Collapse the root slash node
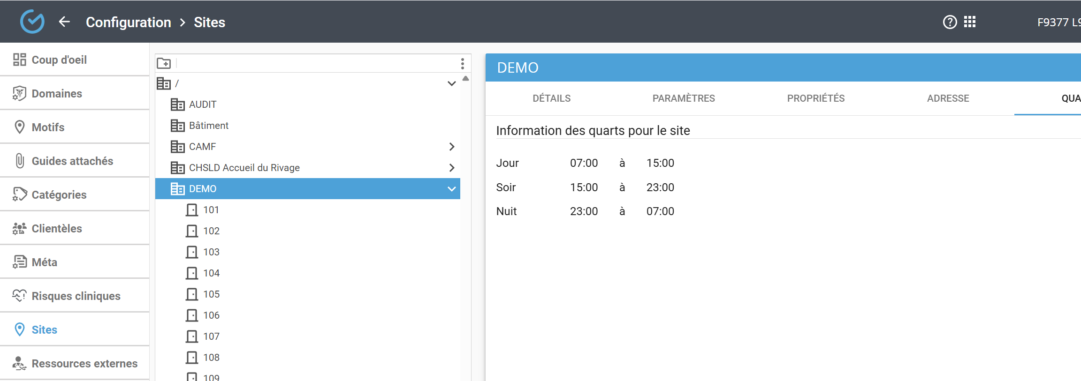 pyautogui.click(x=451, y=84)
